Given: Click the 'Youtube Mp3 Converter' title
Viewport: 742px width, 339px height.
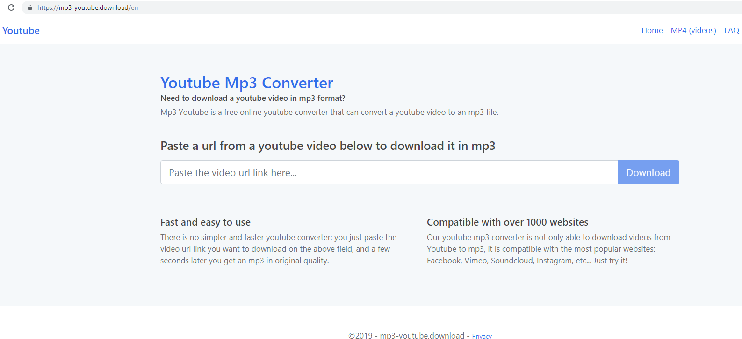Looking at the screenshot, I should click(246, 83).
